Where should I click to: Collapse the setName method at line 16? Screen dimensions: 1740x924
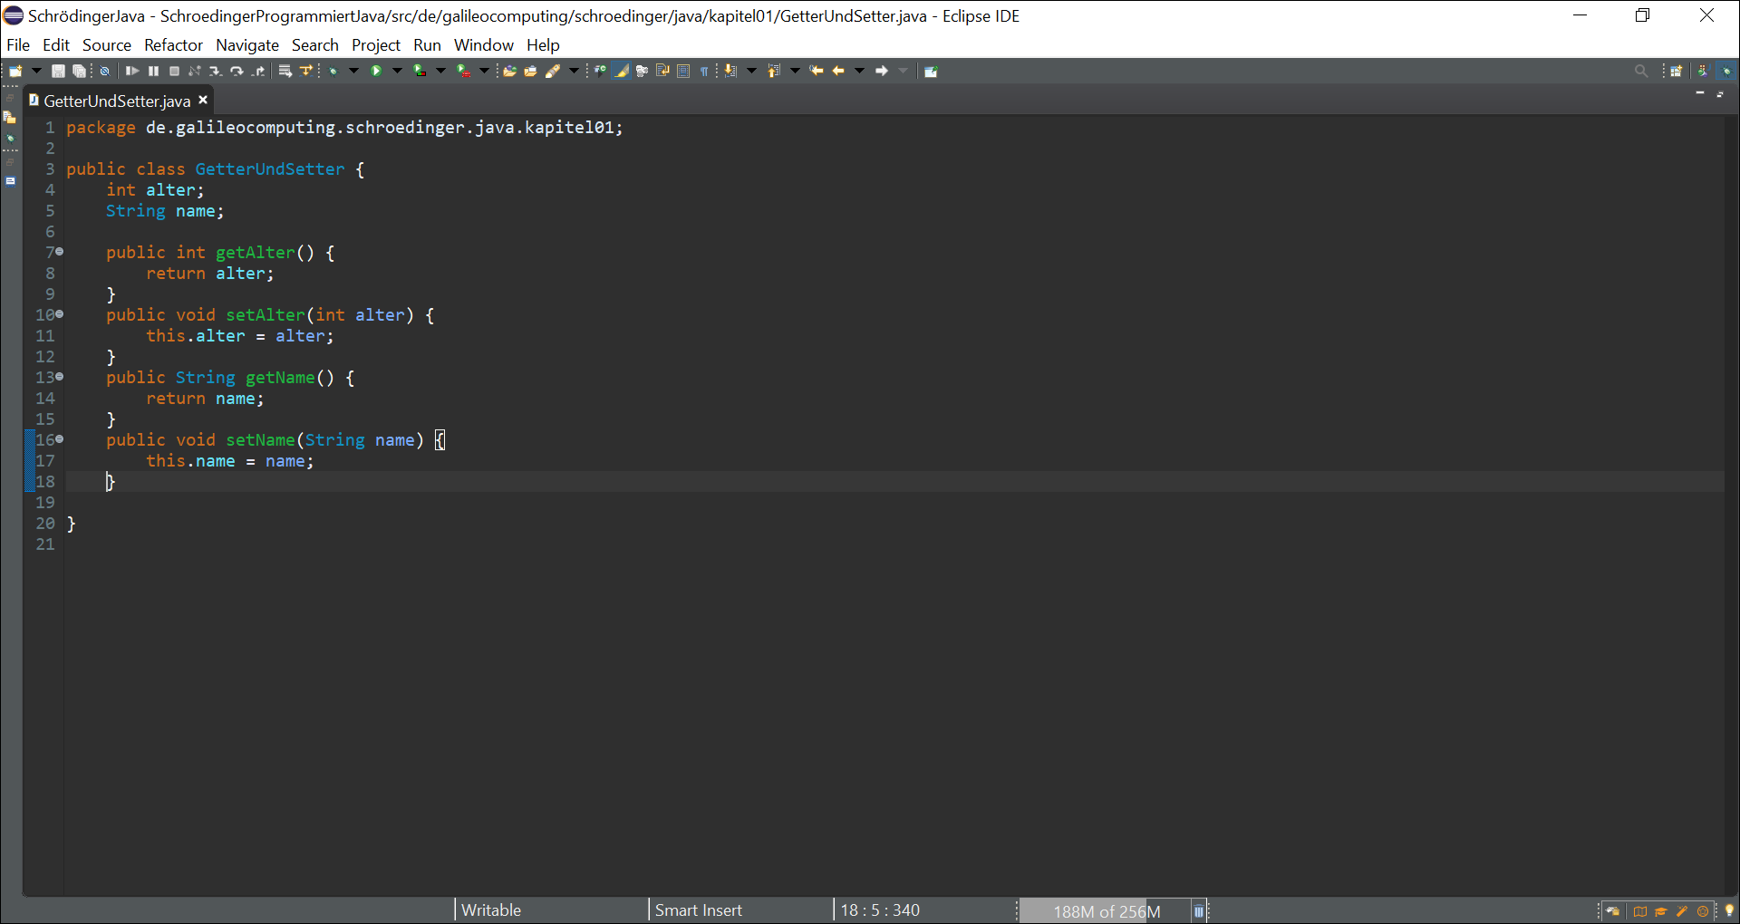(x=60, y=439)
